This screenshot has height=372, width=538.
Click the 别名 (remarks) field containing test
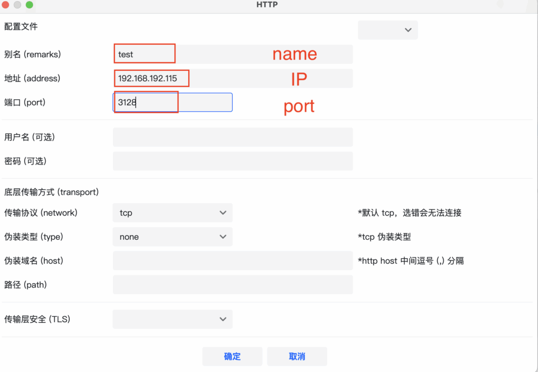click(x=232, y=55)
